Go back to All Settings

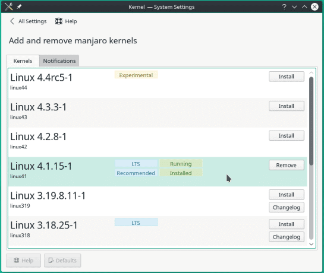point(28,21)
